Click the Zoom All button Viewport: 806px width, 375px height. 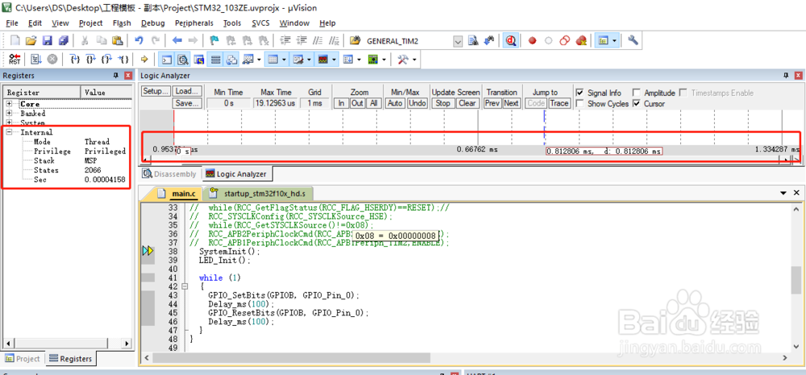374,103
